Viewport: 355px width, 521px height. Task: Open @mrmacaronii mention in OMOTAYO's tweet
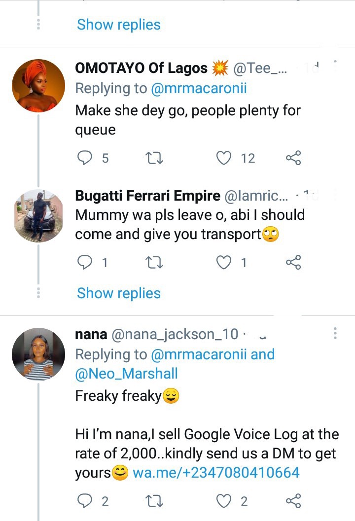(199, 89)
